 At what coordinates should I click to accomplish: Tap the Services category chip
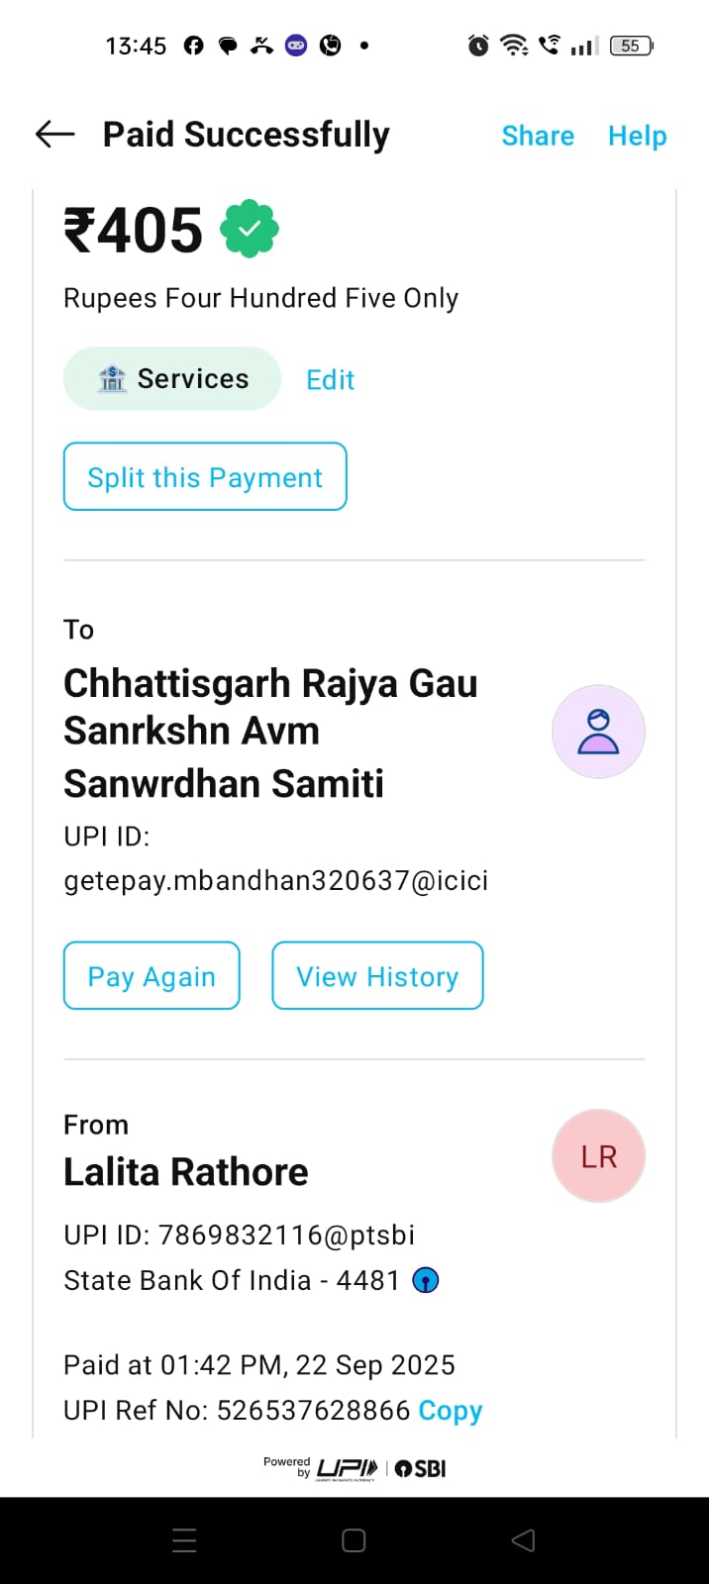tap(172, 379)
